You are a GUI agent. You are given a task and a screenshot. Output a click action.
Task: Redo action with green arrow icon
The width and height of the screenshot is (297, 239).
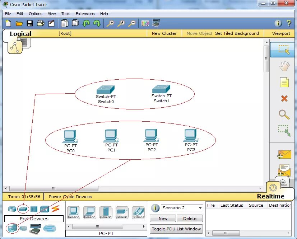point(97,23)
